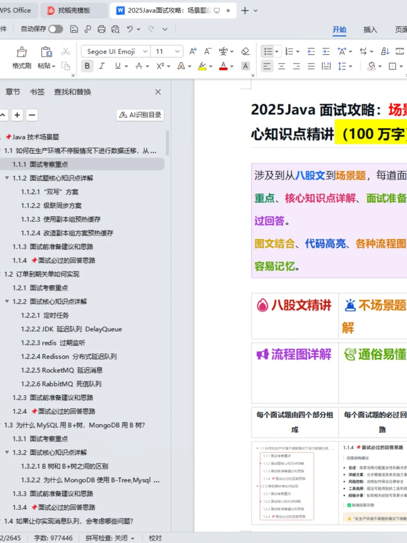Switch to the 插入 ribbon tab
Screen dimensions: 407x543
[370, 30]
